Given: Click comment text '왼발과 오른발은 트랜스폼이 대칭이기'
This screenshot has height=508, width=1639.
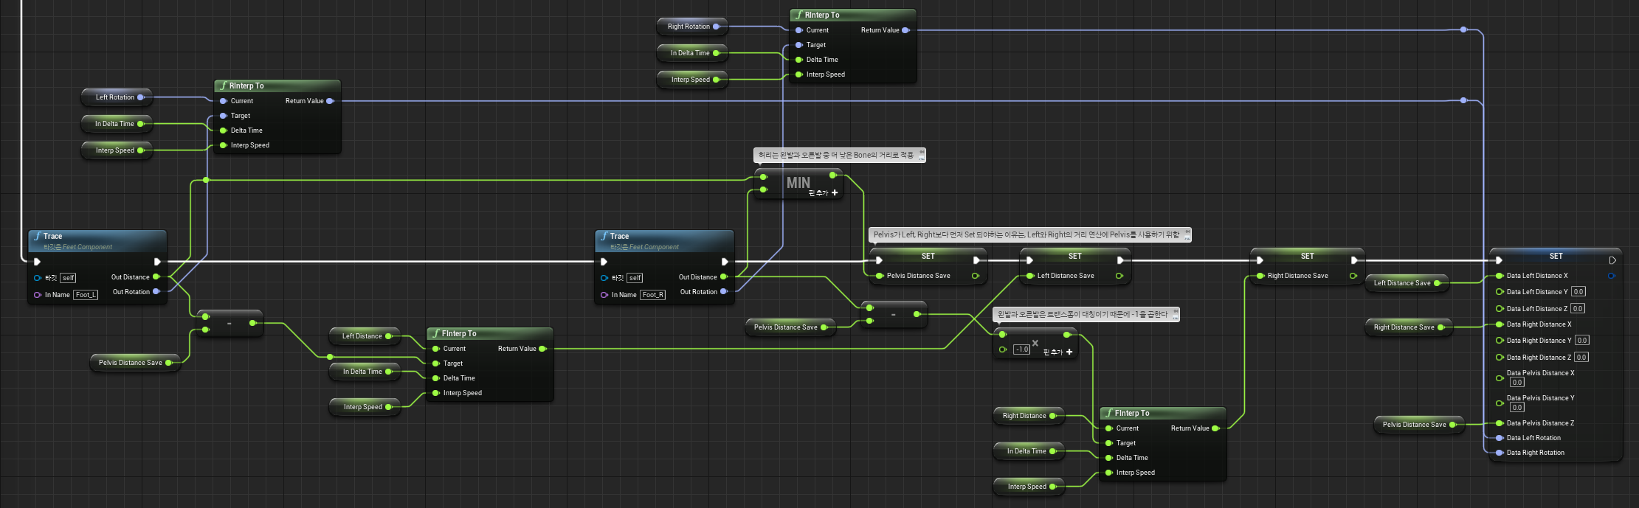Looking at the screenshot, I should [x=1083, y=314].
